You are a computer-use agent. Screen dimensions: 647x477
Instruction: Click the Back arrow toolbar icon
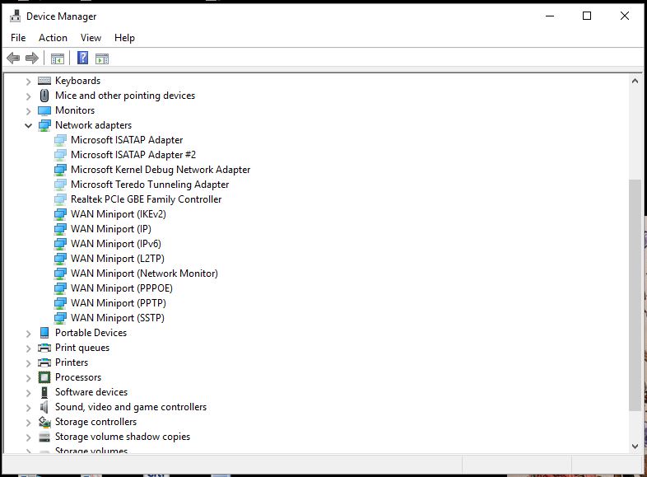coord(13,58)
